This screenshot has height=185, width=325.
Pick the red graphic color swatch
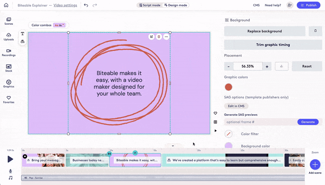[x=228, y=87]
